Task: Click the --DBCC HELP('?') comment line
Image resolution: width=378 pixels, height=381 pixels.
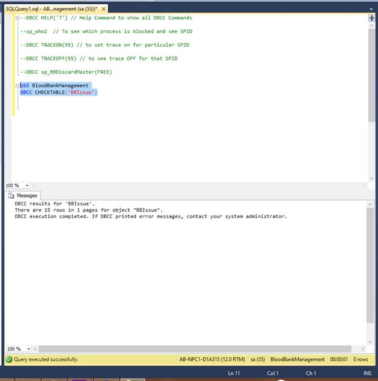Action: tap(107, 18)
